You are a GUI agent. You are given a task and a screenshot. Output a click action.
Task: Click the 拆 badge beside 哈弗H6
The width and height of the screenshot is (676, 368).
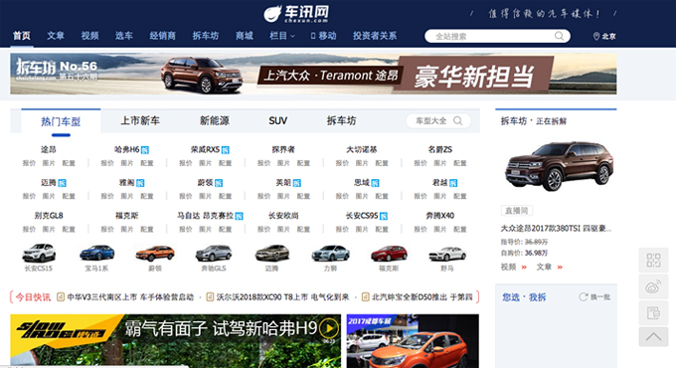(x=145, y=150)
